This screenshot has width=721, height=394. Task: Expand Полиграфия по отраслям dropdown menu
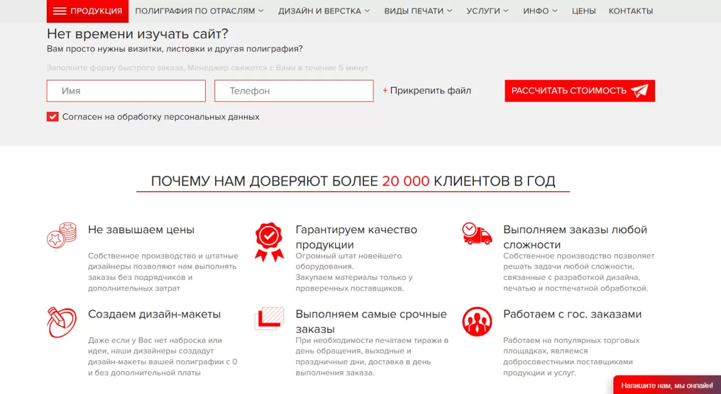[x=199, y=11]
